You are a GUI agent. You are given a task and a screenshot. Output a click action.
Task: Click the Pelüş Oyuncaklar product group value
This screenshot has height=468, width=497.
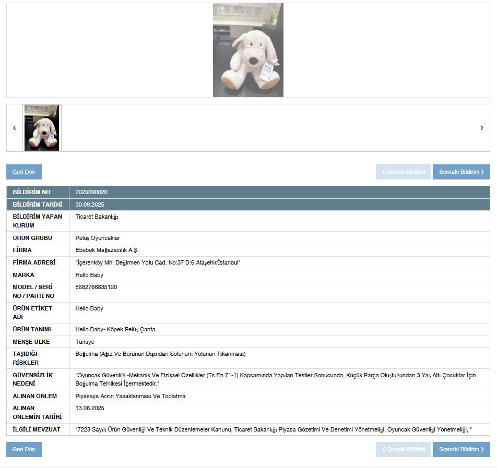click(98, 238)
